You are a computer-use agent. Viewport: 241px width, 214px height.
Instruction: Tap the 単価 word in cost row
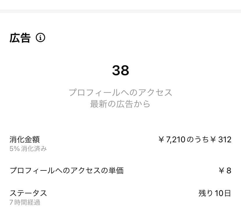[x=116, y=171]
